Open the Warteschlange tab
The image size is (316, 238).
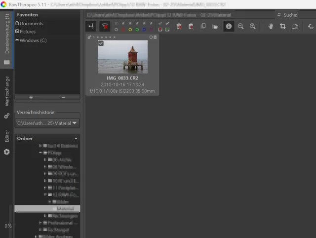click(7, 90)
